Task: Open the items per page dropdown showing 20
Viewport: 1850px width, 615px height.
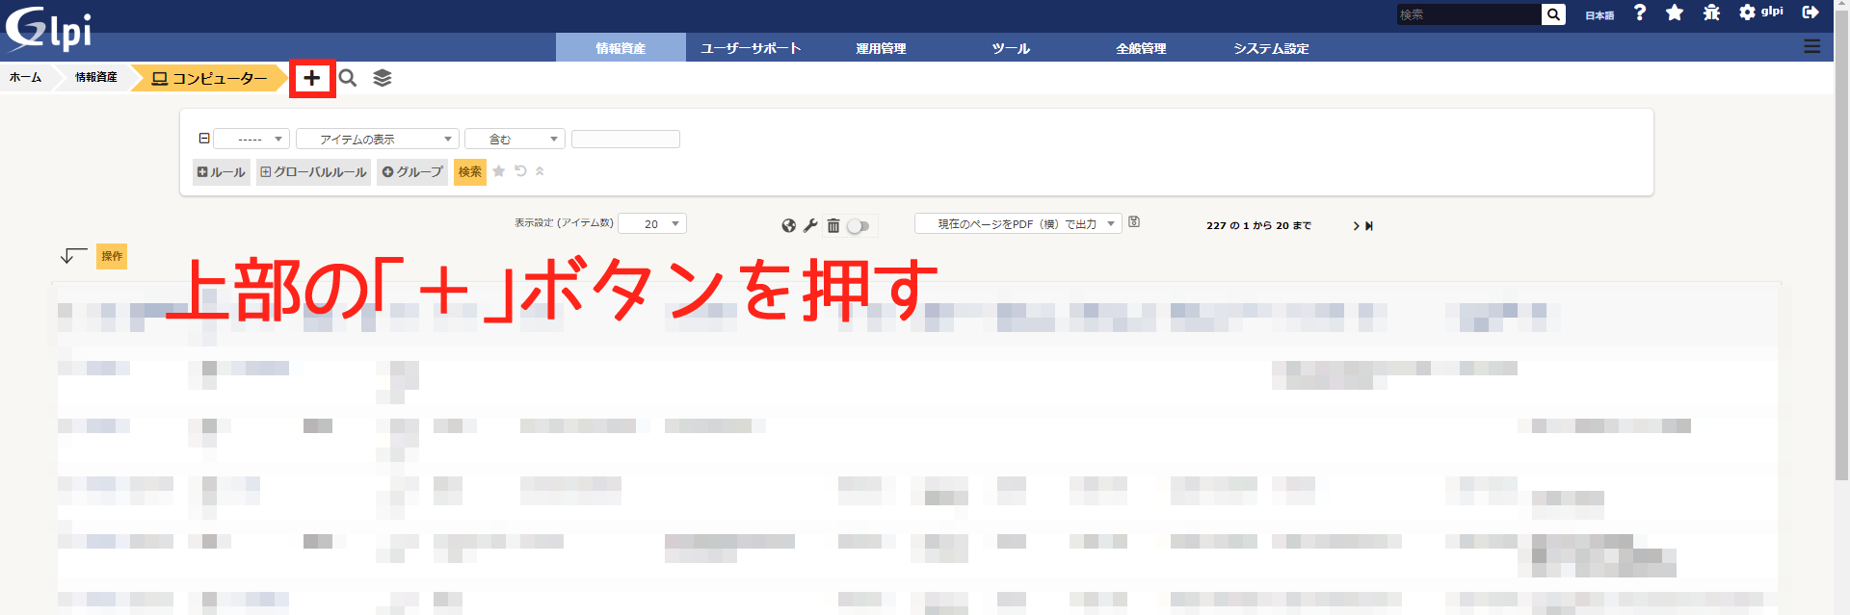Action: (651, 224)
